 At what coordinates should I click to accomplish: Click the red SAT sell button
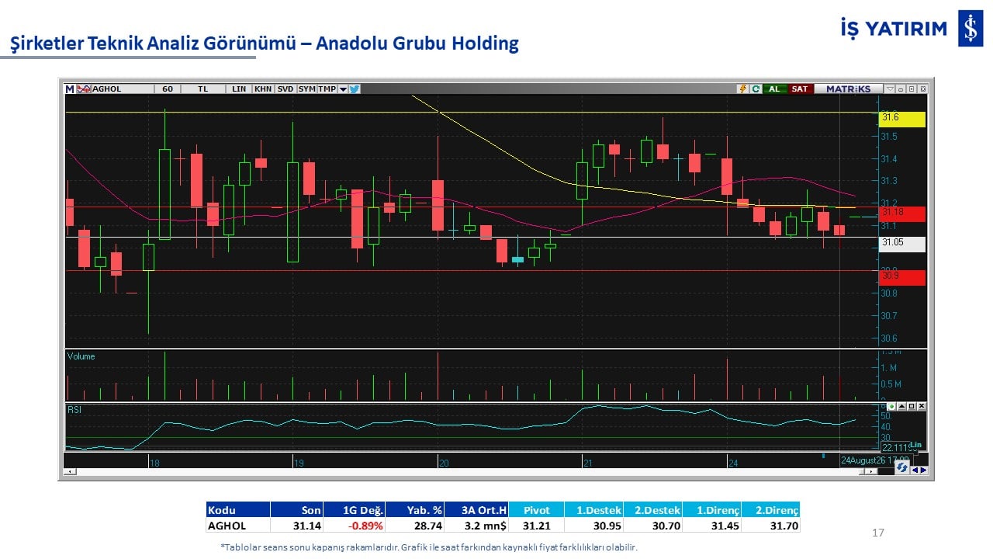(799, 89)
